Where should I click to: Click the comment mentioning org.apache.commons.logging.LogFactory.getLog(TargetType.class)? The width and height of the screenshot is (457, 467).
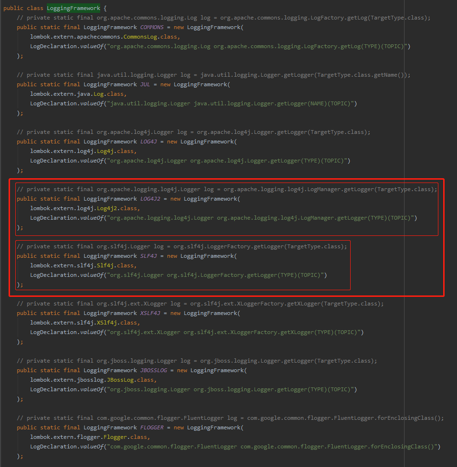point(224,18)
